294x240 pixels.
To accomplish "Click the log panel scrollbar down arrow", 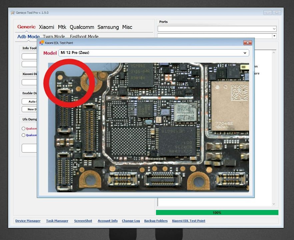I will pos(274,204).
